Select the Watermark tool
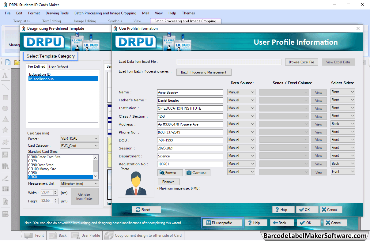Image resolution: width=370 pixels, height=241 pixels. point(5,201)
